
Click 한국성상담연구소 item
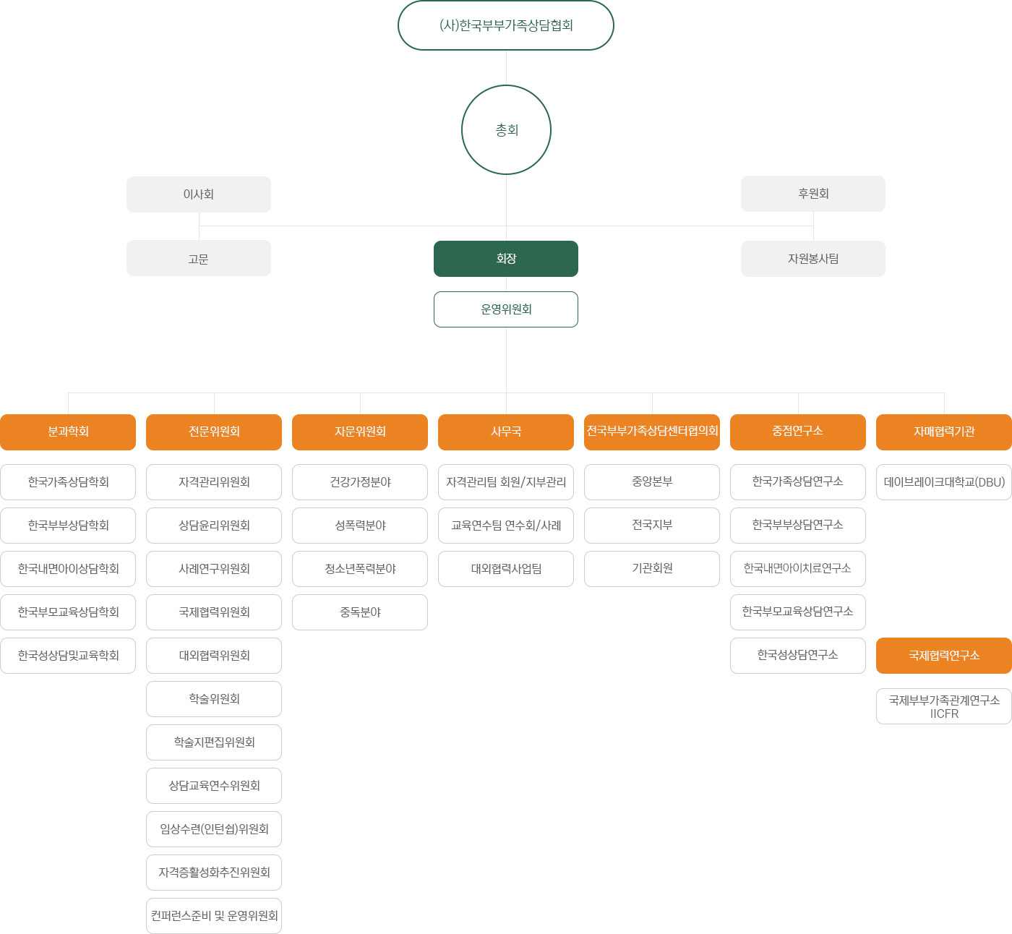(x=798, y=655)
